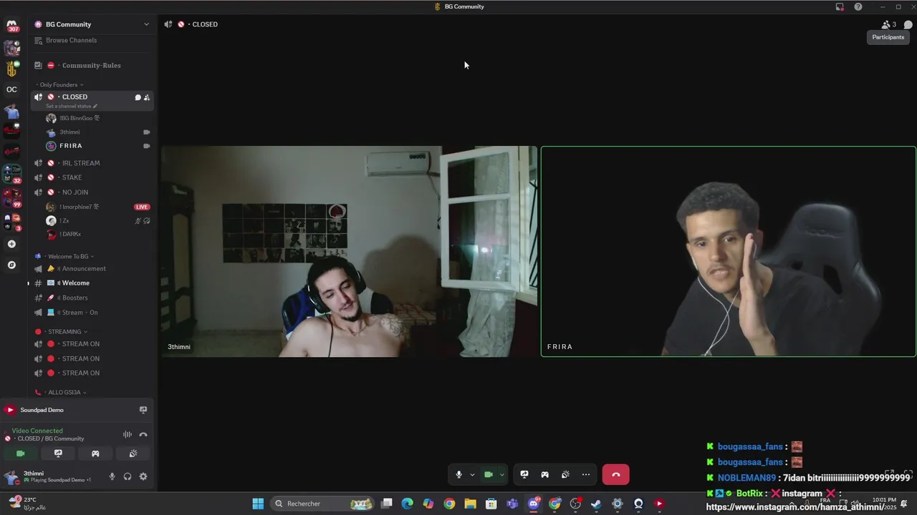The image size is (917, 515).
Task: Open soundboard in call controls
Action: pyautogui.click(x=565, y=474)
